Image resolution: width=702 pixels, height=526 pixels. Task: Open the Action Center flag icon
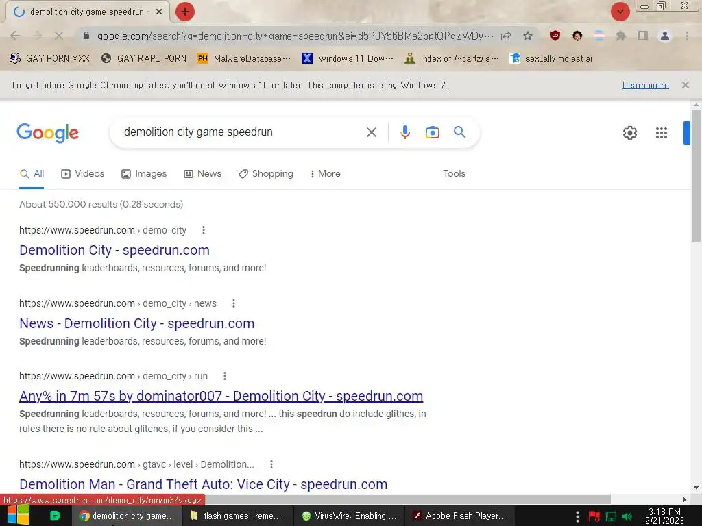click(594, 516)
